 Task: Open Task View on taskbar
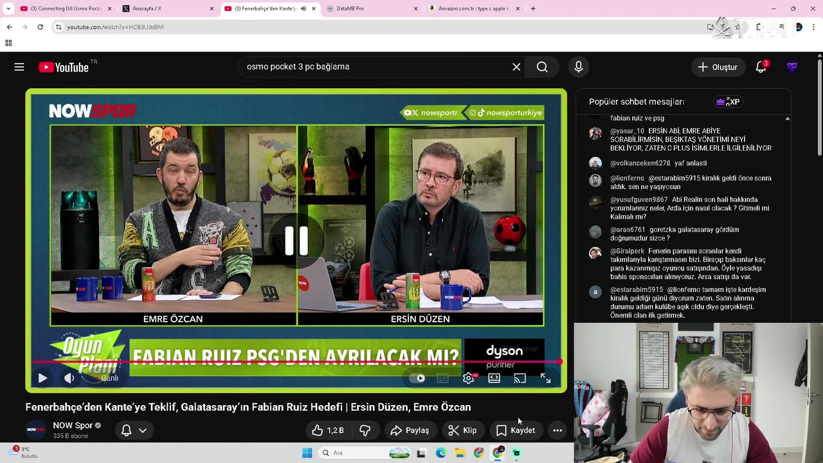(421, 453)
